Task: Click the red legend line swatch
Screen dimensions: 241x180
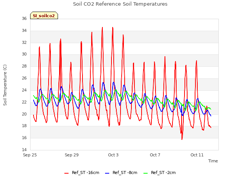Action: tap(66, 173)
